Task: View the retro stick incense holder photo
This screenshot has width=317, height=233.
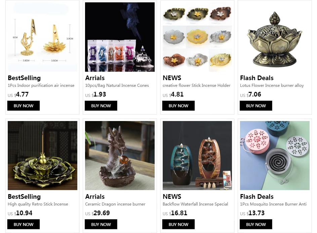Action: [x=42, y=156]
